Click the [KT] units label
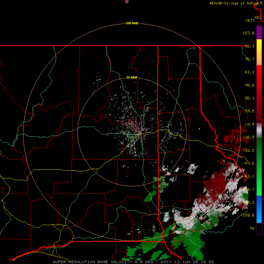This screenshot has height=264, width=264. point(251,20)
